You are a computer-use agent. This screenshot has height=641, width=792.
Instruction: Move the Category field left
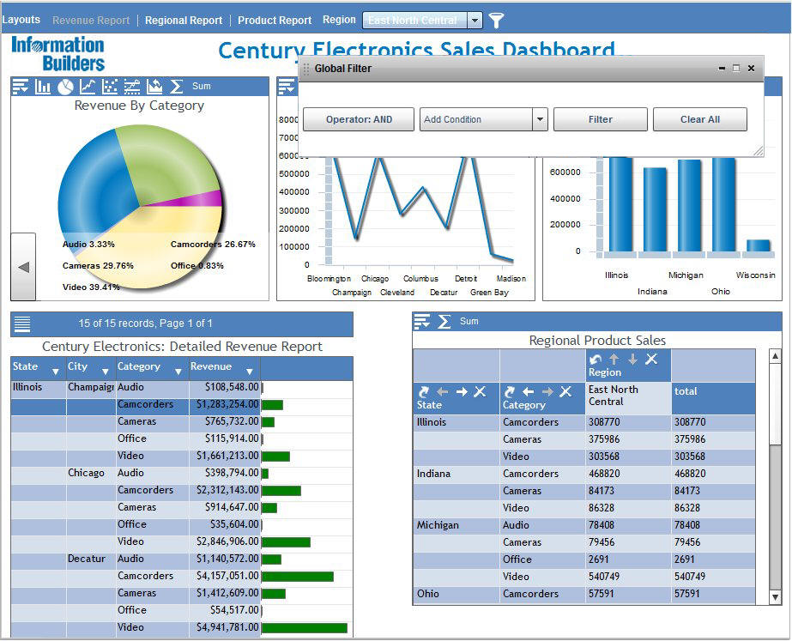click(x=529, y=391)
